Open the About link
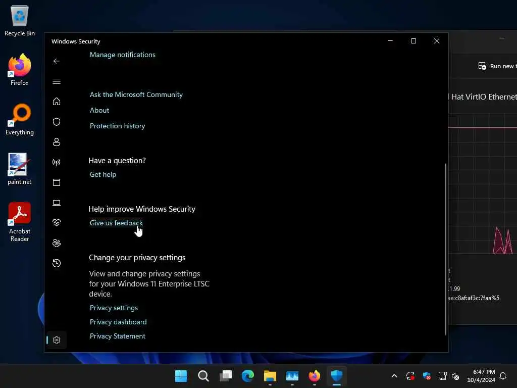The image size is (517, 388). click(x=99, y=110)
